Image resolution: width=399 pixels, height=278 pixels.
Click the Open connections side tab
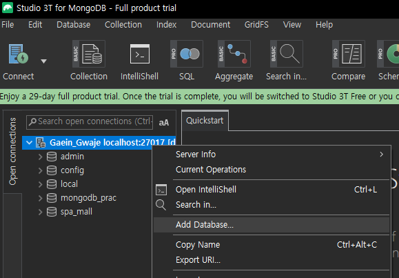pyautogui.click(x=12, y=151)
